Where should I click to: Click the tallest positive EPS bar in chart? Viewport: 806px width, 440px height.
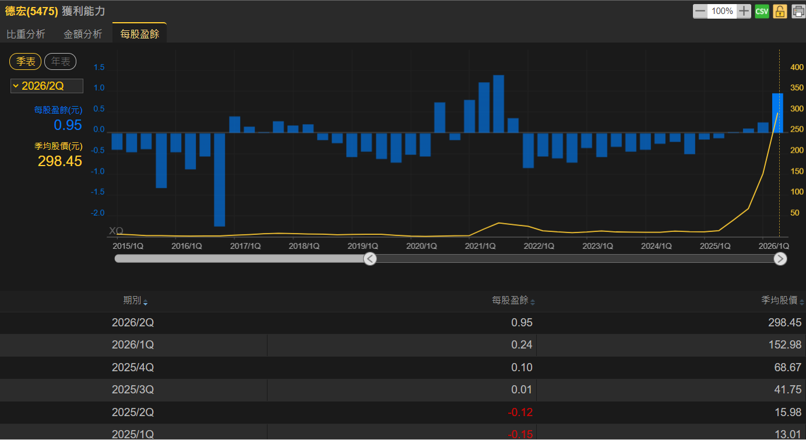pos(498,104)
